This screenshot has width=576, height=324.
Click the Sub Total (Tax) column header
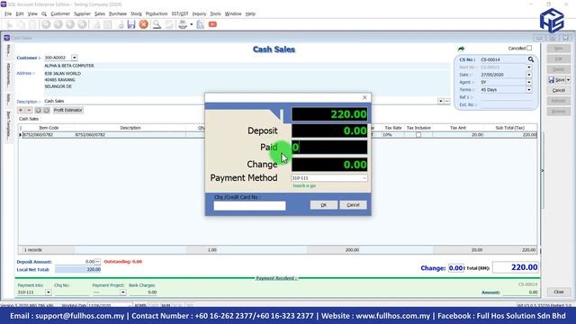click(x=510, y=128)
